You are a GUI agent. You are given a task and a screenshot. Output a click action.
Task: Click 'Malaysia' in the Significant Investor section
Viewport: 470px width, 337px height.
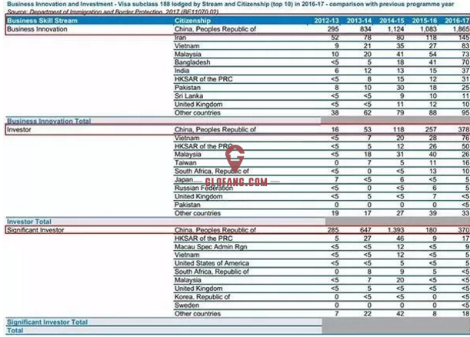pyautogui.click(x=188, y=280)
